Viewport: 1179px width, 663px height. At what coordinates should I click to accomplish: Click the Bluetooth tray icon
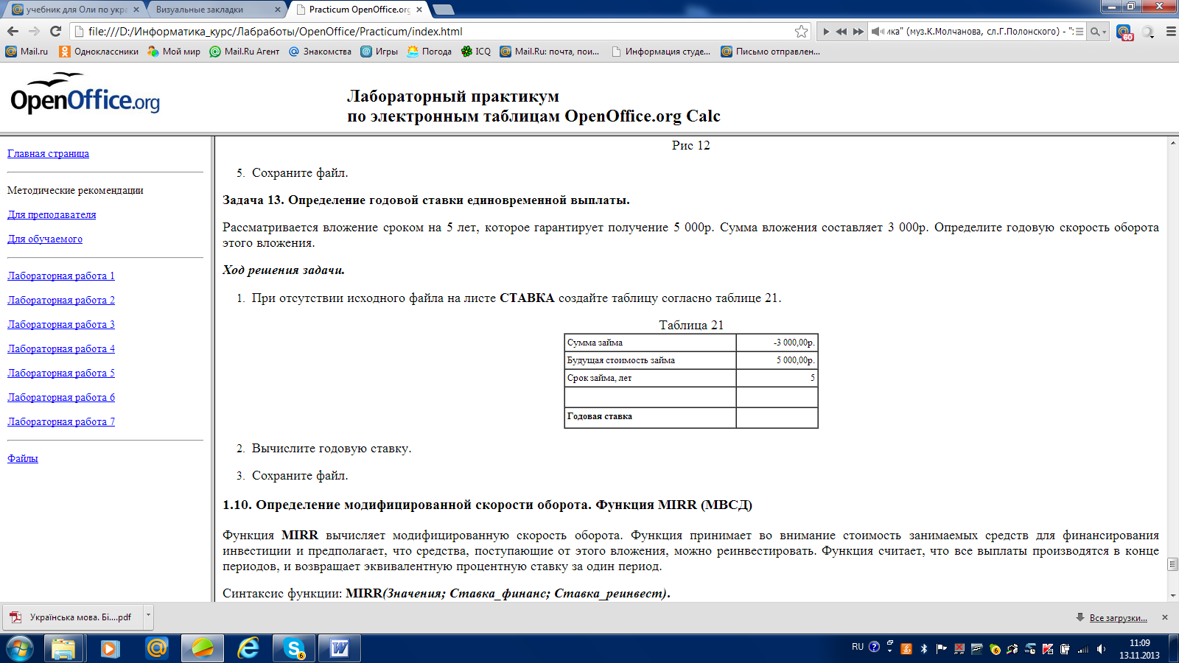pos(924,649)
